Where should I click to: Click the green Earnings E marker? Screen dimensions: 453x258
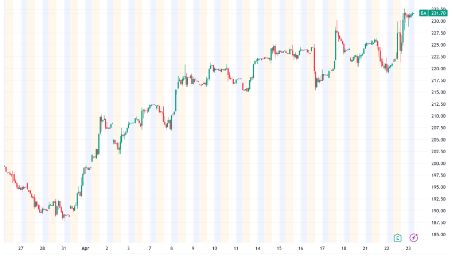pyautogui.click(x=397, y=237)
